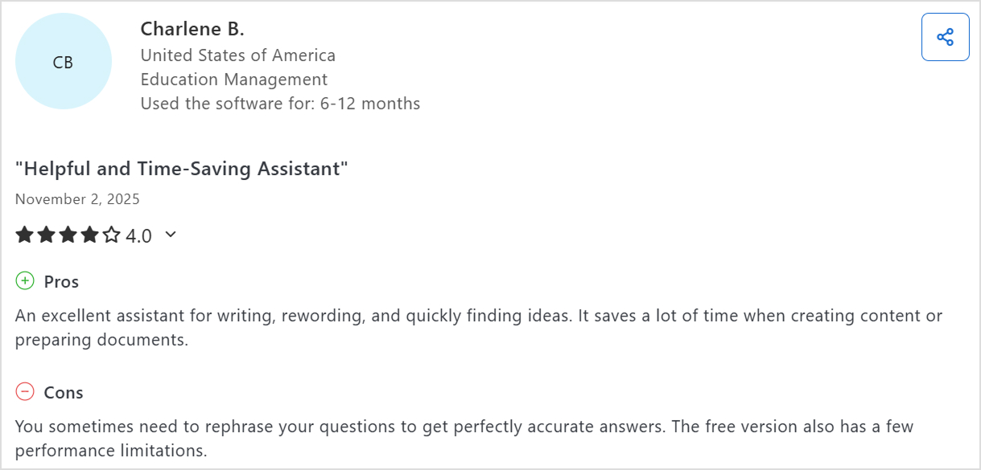Click the Education Management industry text
981x470 pixels.
233,80
